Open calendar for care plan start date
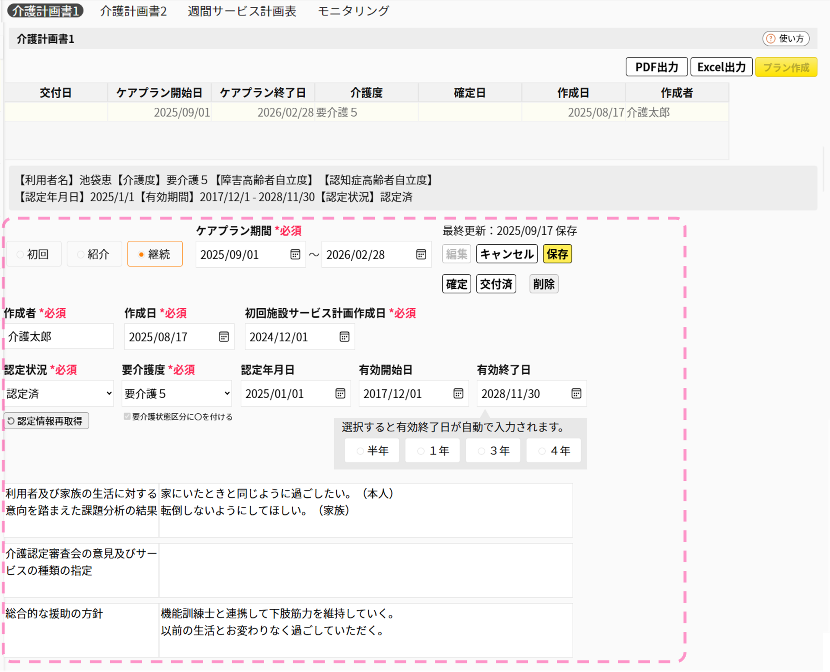830x672 pixels. click(295, 254)
